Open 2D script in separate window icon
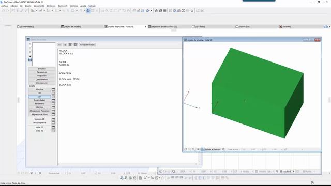The width and height of the screenshot is (331, 186). 53,93
